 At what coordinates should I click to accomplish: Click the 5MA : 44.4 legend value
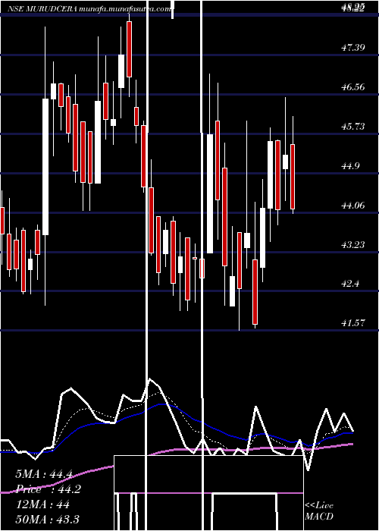click(x=44, y=474)
